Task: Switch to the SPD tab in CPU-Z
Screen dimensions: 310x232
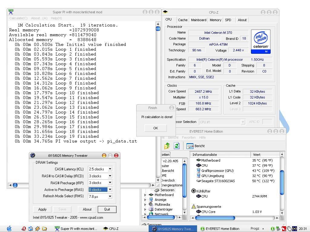Action: [228, 20]
